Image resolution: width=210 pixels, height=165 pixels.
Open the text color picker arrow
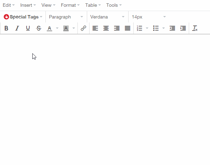(x=57, y=28)
